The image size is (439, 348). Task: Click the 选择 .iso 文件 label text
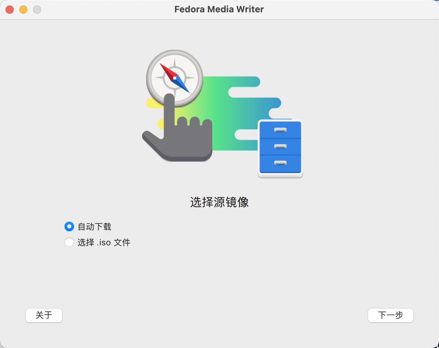tap(104, 243)
